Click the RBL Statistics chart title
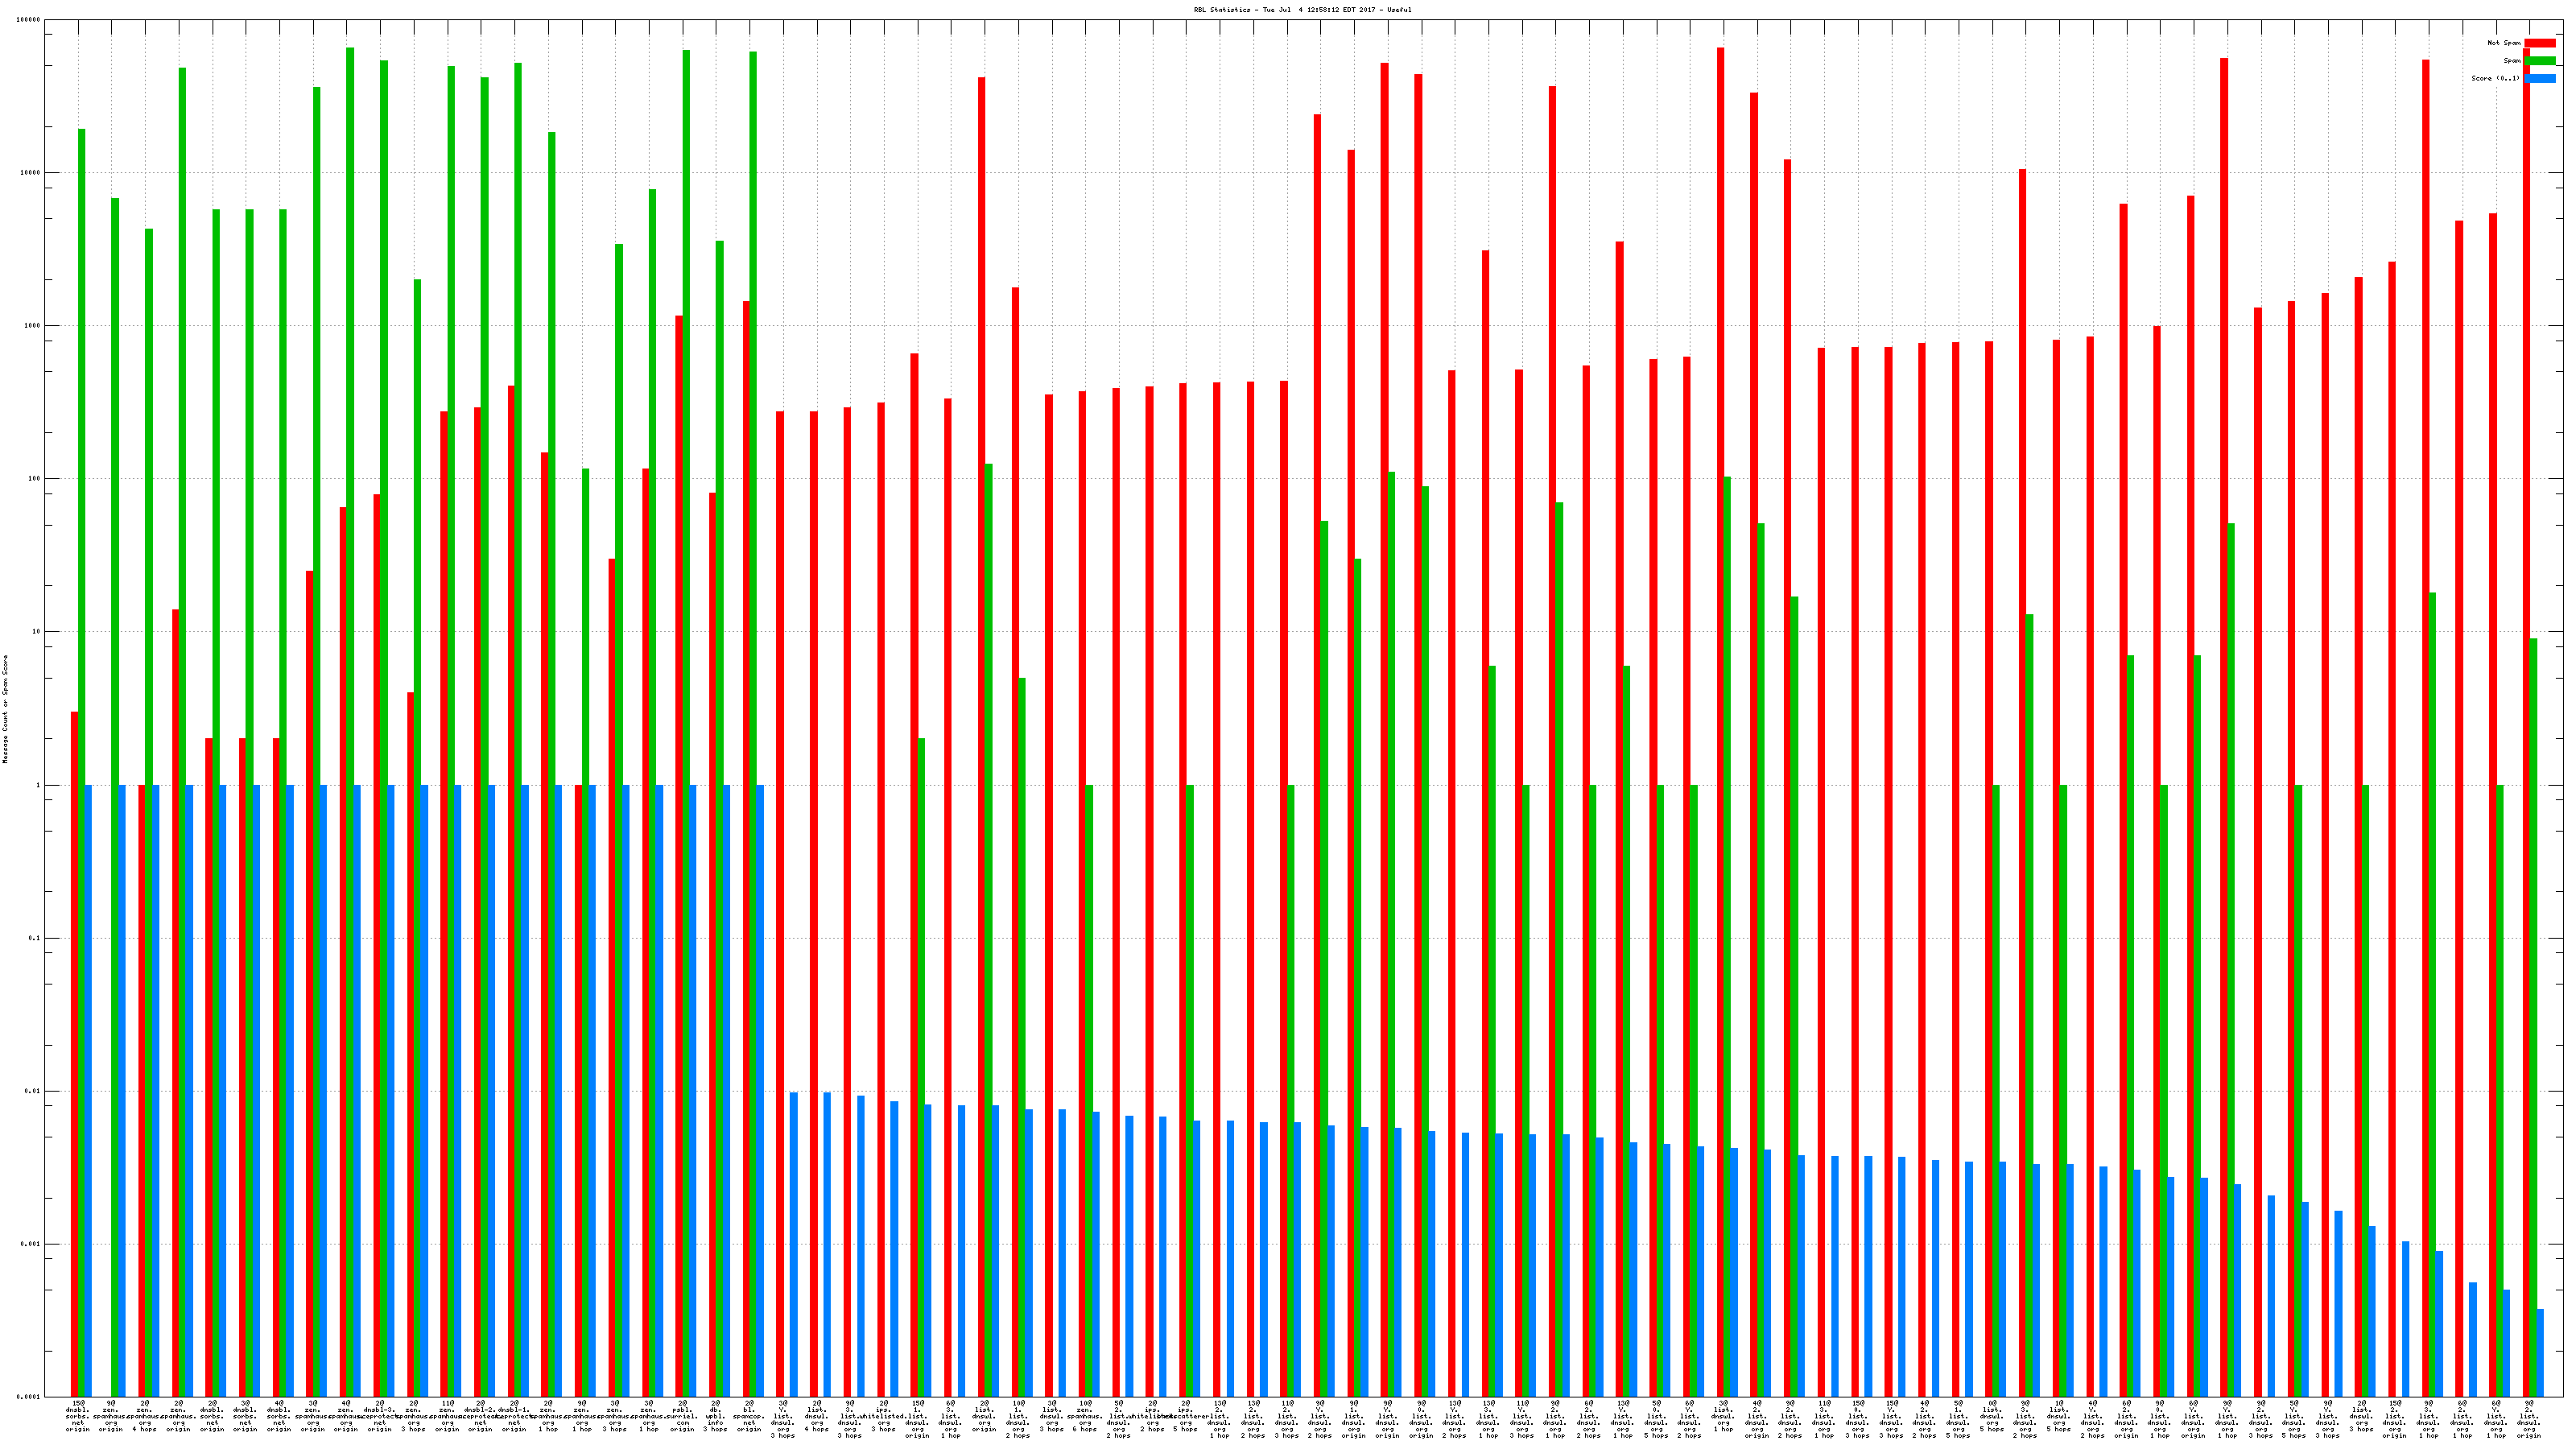The width and height of the screenshot is (2576, 1449). (x=1302, y=10)
